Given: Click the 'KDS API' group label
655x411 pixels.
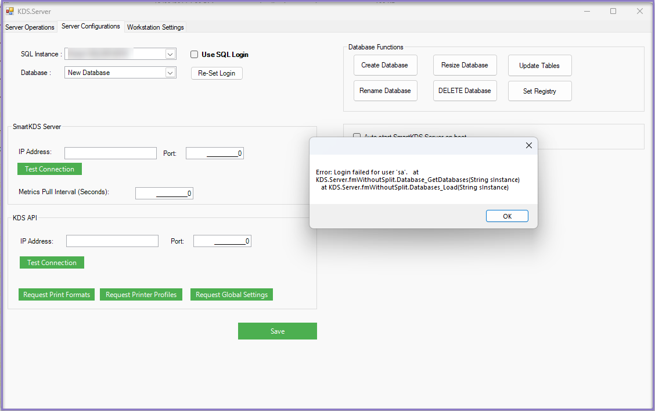Looking at the screenshot, I should 25,218.
